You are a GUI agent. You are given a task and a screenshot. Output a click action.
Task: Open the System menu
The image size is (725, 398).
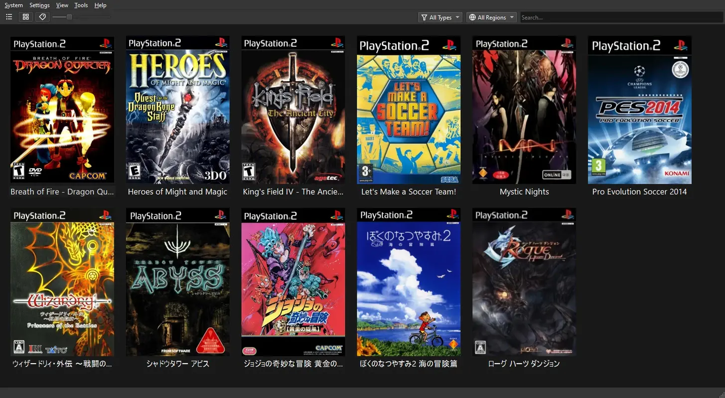click(x=13, y=5)
